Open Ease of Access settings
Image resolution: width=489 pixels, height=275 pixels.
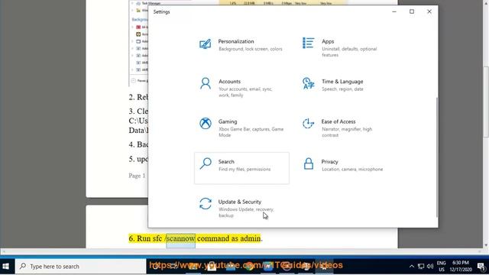click(x=345, y=128)
